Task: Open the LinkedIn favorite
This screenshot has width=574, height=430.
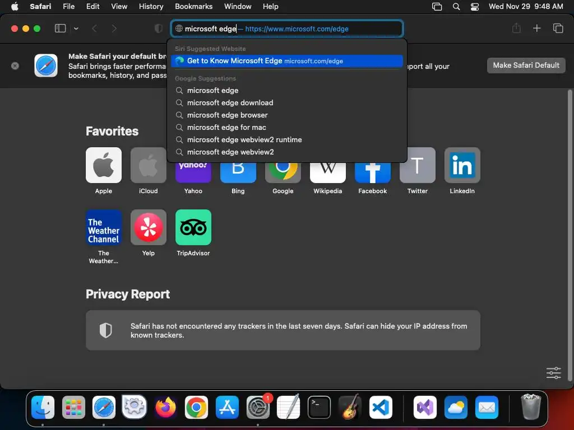Action: coord(462,165)
